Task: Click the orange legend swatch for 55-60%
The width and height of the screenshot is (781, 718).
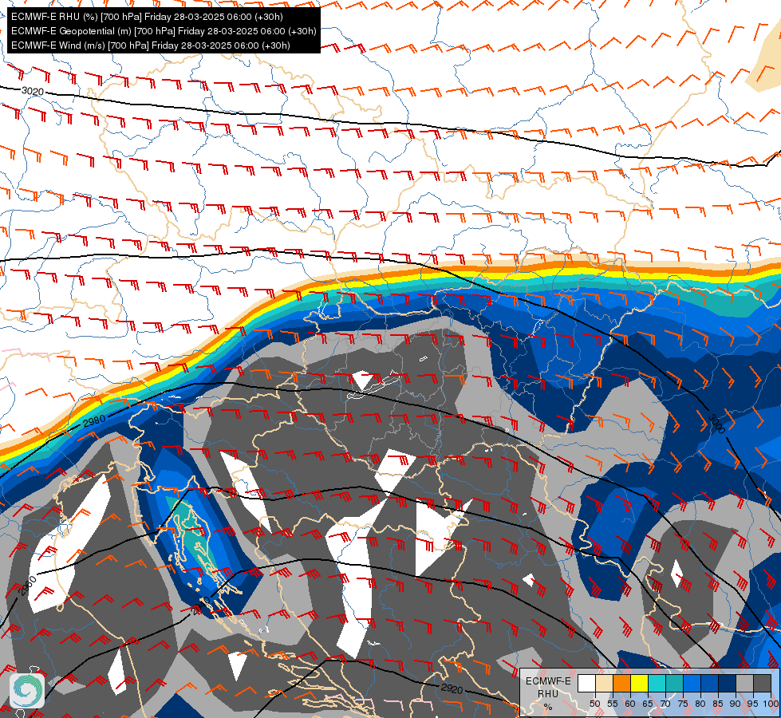Action: click(x=622, y=684)
